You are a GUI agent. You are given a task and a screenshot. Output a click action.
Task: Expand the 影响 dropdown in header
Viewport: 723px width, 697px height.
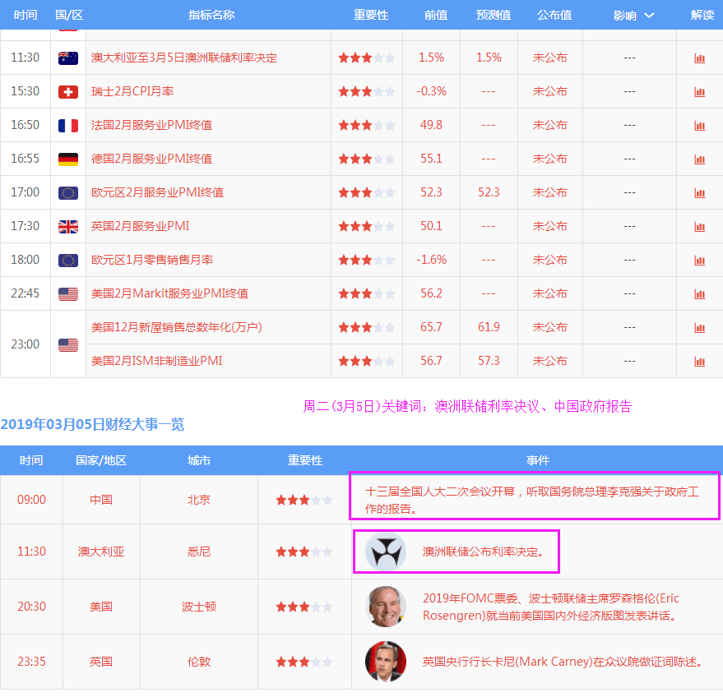(634, 16)
